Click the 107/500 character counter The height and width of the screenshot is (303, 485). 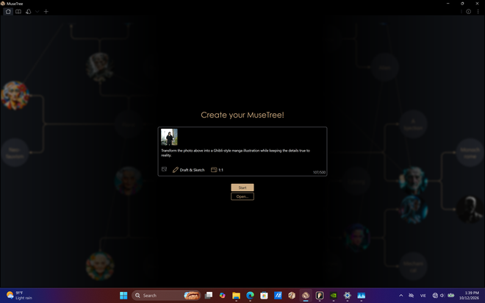[319, 172]
